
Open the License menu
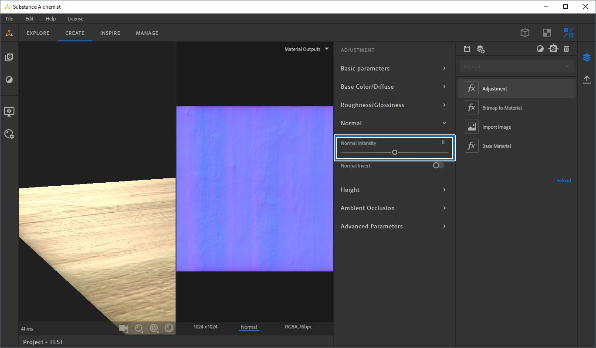[x=75, y=19]
